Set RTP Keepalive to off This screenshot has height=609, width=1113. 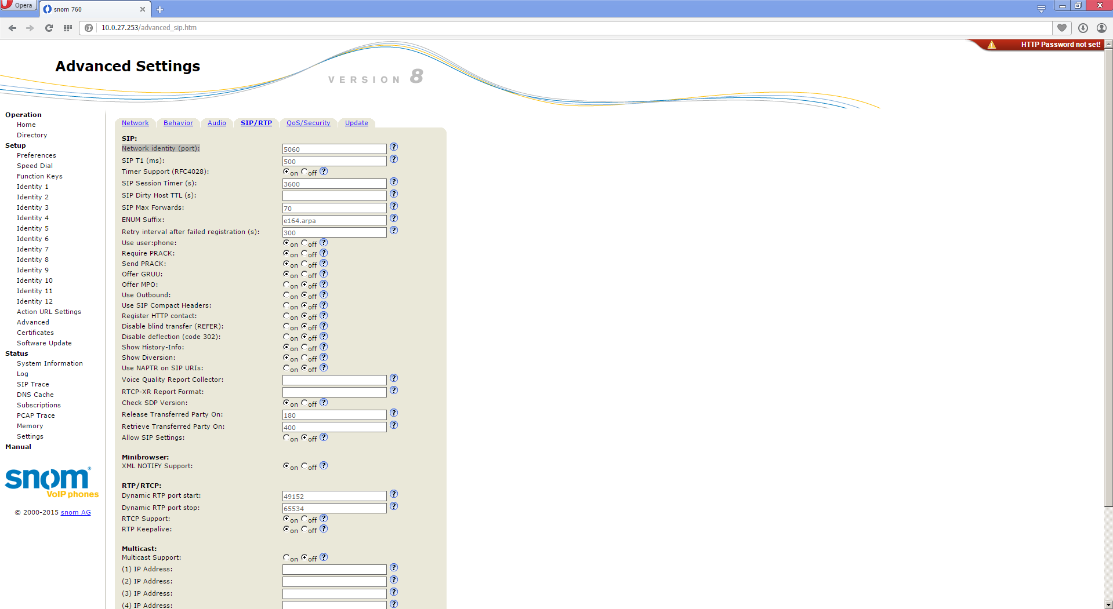point(304,529)
